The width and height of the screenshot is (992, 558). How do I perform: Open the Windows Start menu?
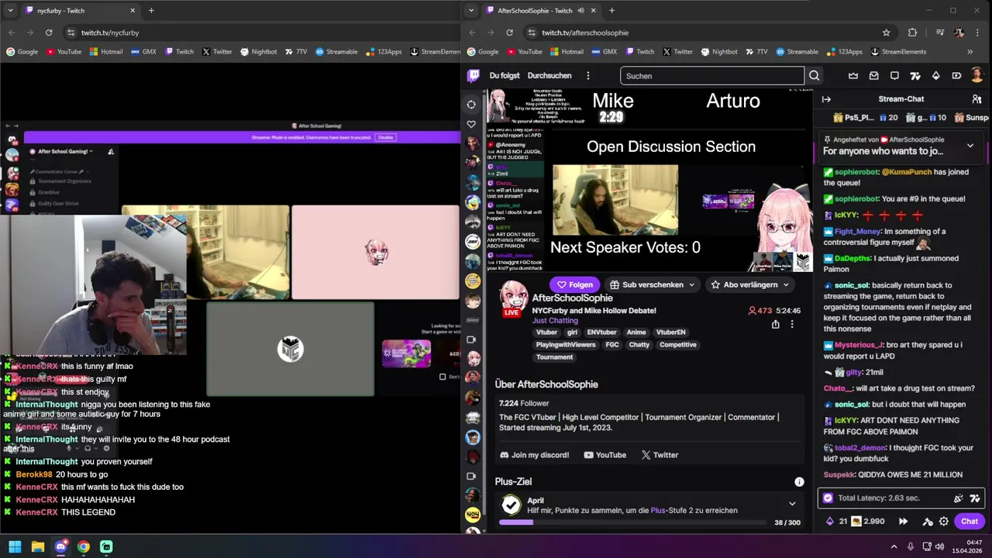tap(15, 546)
